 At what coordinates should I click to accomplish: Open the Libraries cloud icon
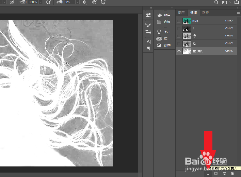pyautogui.click(x=159, y=38)
